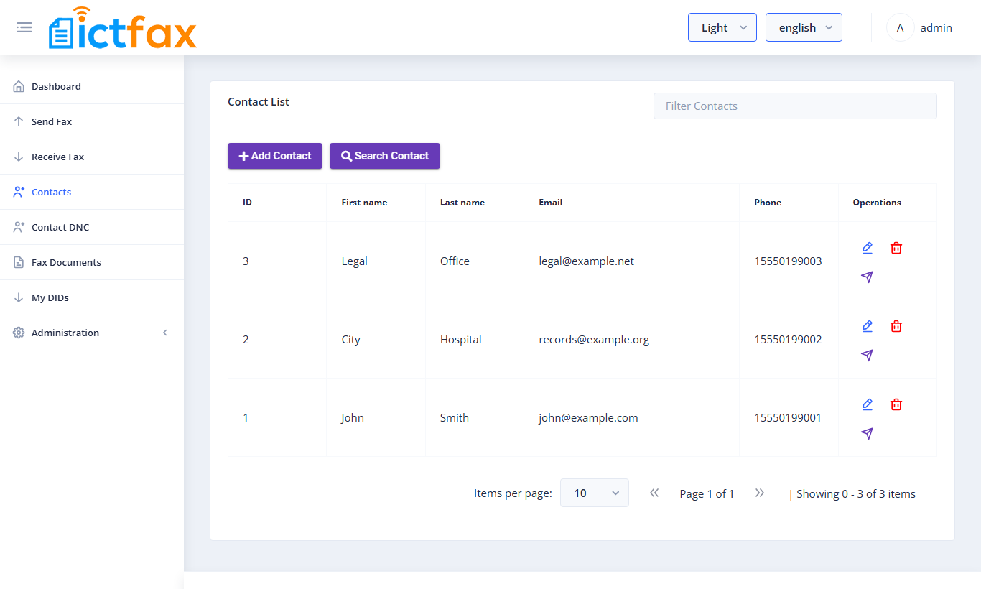Edit the Legal Office contact

(x=867, y=248)
